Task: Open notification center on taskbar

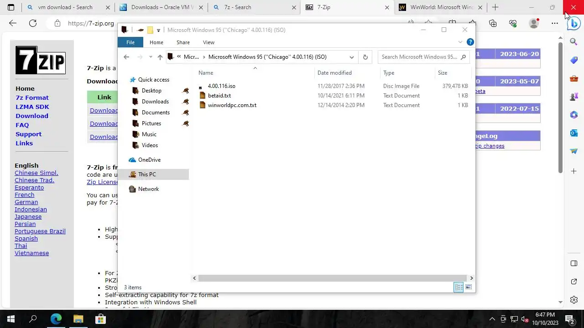Action: click(x=570, y=319)
